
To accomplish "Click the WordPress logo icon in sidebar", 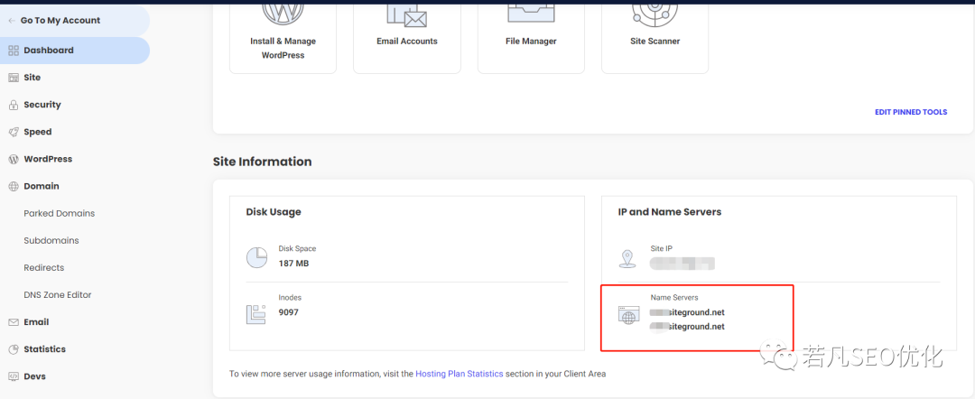I will coord(14,159).
